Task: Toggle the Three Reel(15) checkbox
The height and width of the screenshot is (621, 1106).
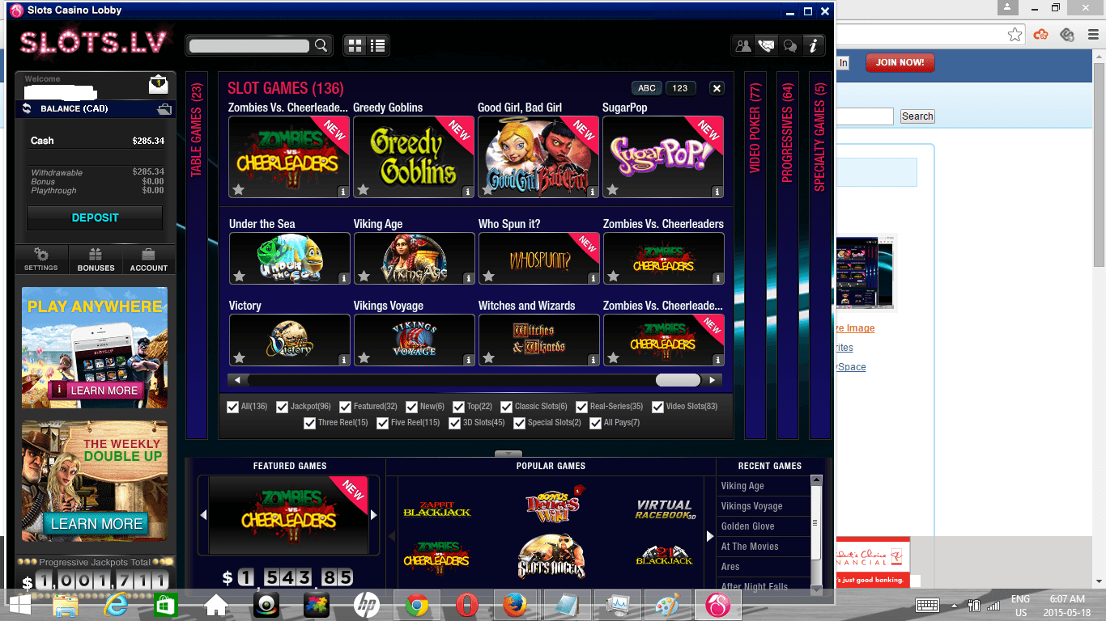Action: (309, 423)
